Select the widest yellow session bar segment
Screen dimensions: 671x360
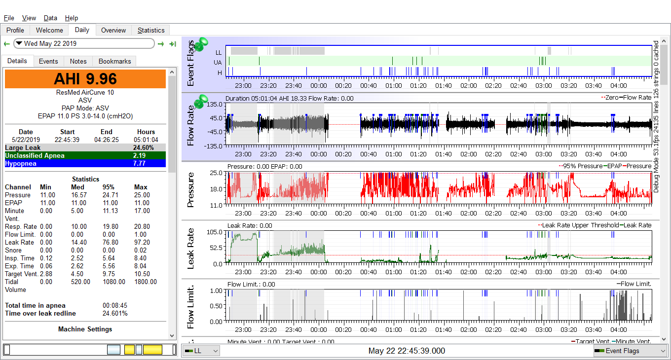152,350
